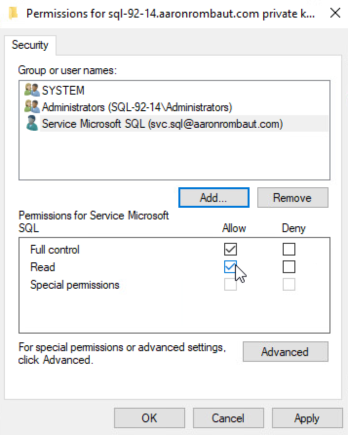Click Allow checkbox for Special permissions
This screenshot has height=435, width=348.
[230, 284]
